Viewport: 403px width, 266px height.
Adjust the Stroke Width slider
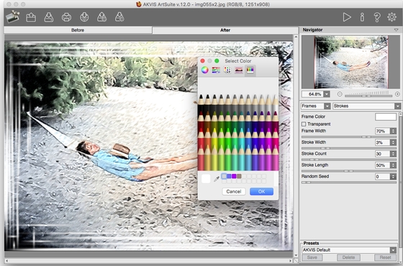point(349,148)
